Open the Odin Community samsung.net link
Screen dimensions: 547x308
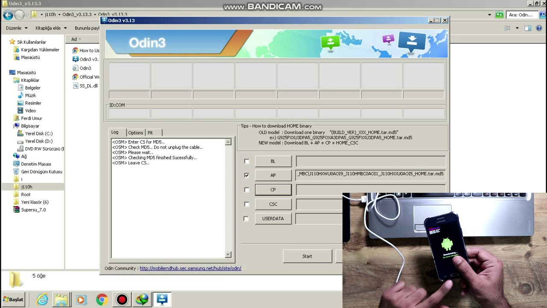coord(191,268)
